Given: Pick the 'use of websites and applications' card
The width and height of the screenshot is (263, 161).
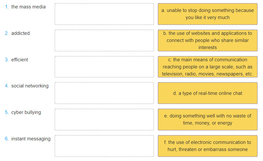Looking at the screenshot, I should [207, 41].
